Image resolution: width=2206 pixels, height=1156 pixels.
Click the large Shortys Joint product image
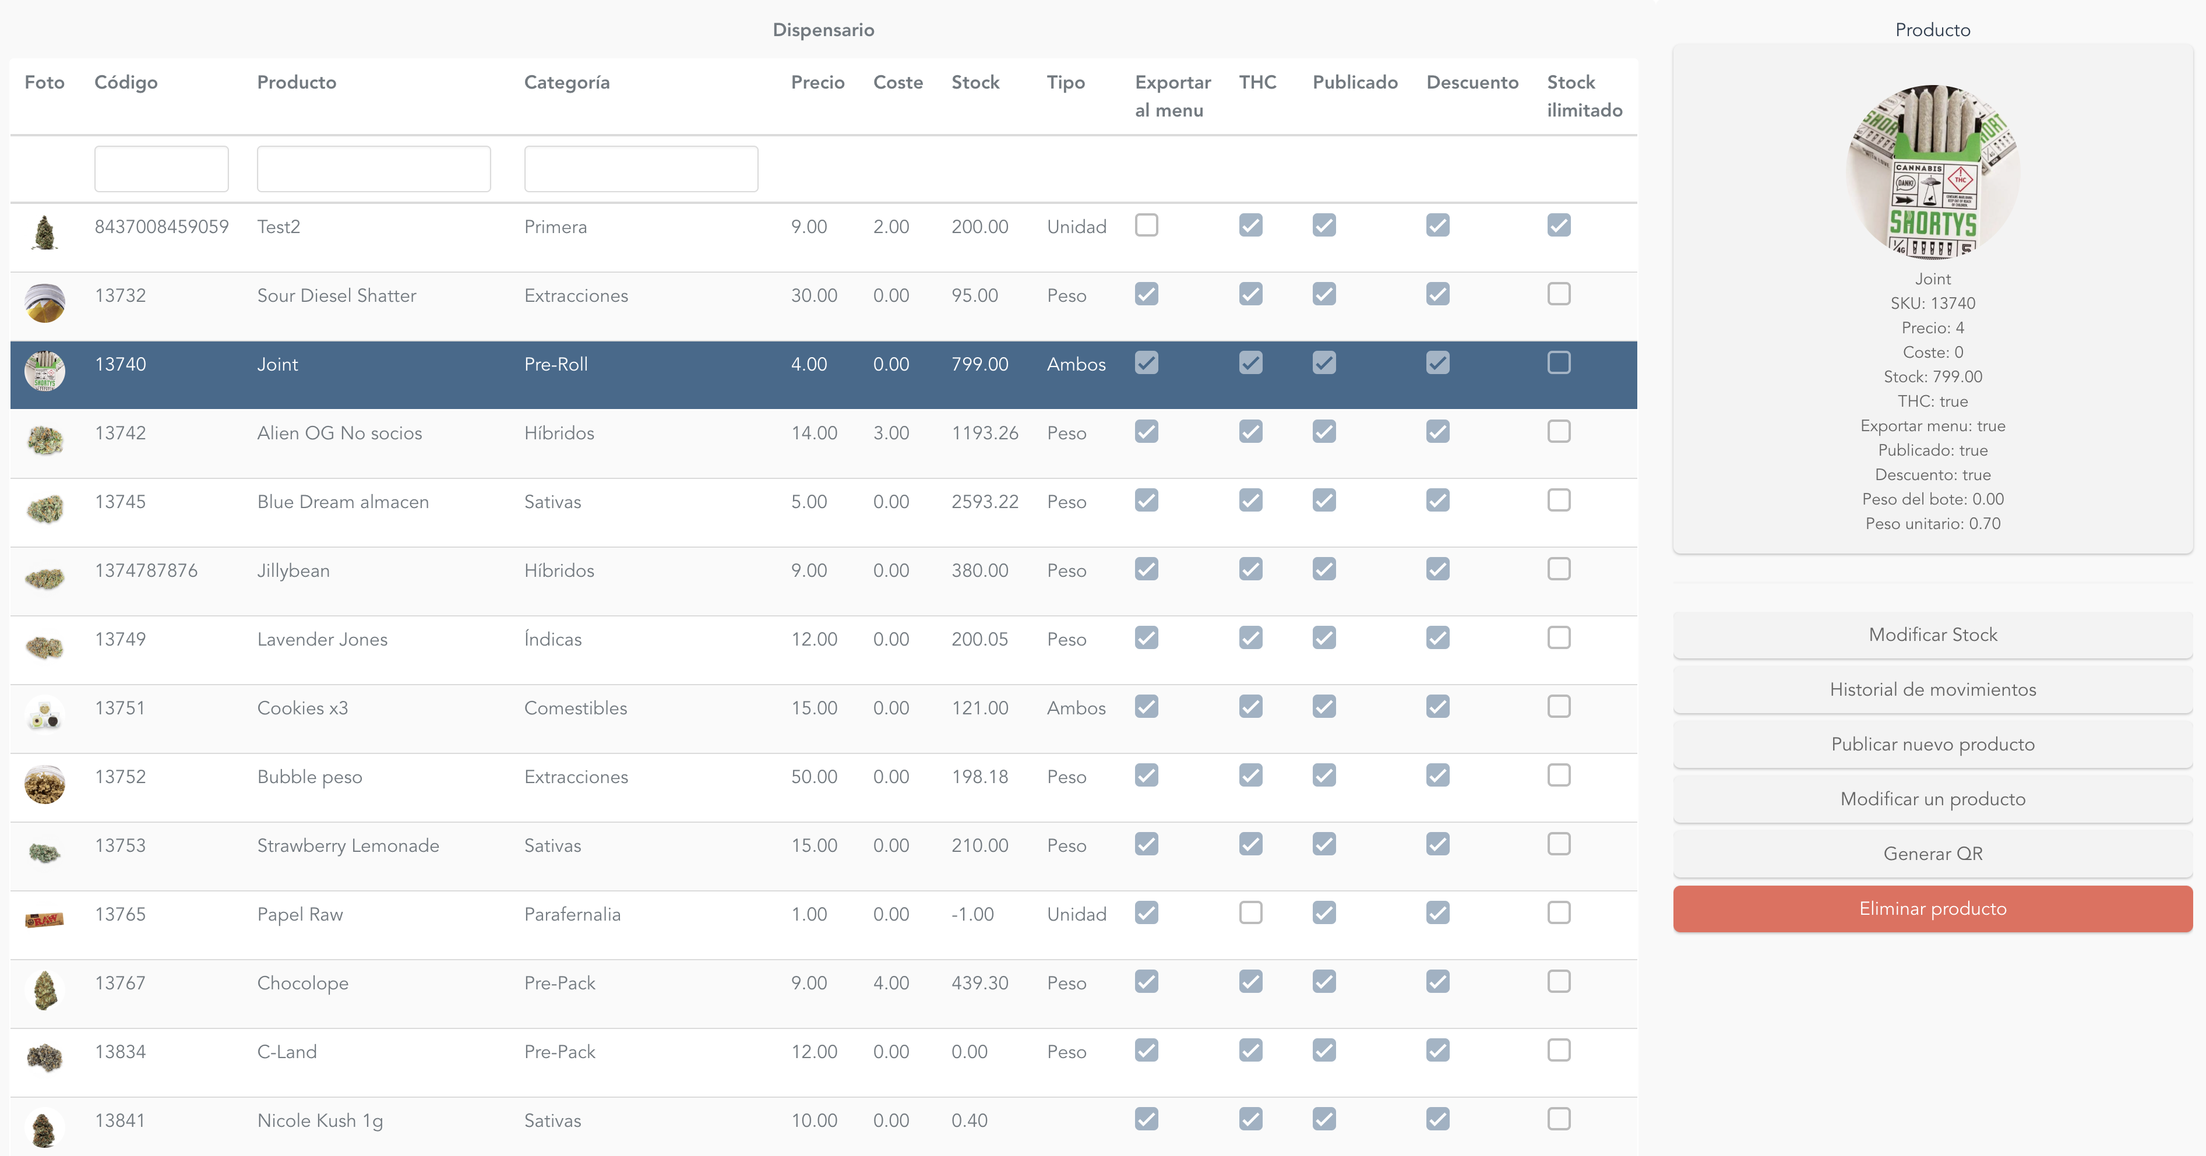(x=1933, y=170)
